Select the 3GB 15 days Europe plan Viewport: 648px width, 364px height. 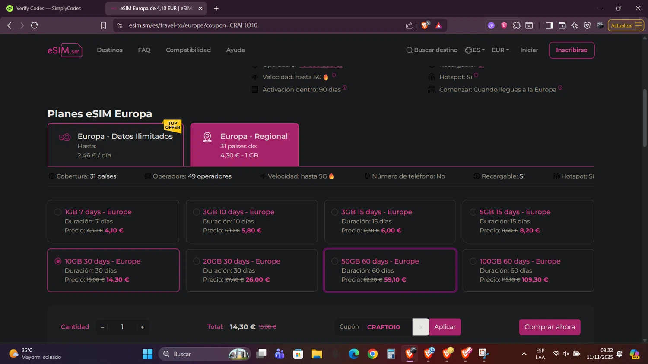[x=390, y=221]
